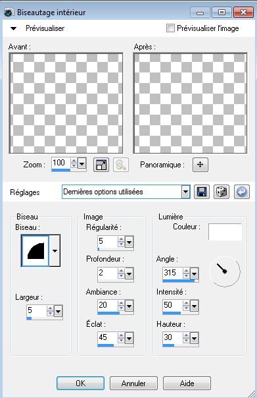Screen dimensions: 257x398
Task: Click the Lumière Couleur white swatch
Action: click(225, 232)
